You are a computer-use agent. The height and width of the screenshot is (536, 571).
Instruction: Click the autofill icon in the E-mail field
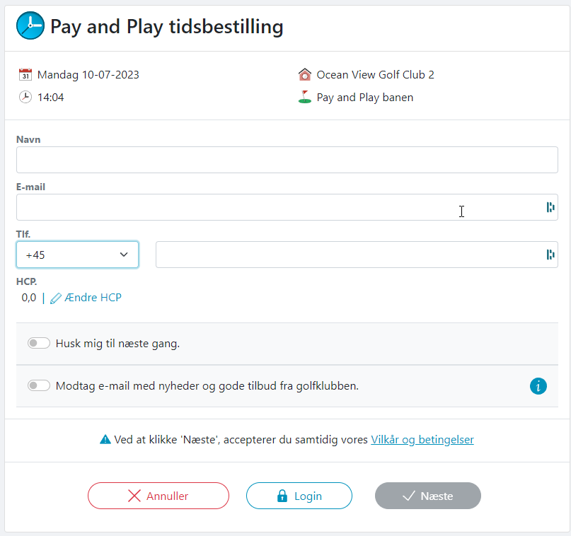point(550,207)
